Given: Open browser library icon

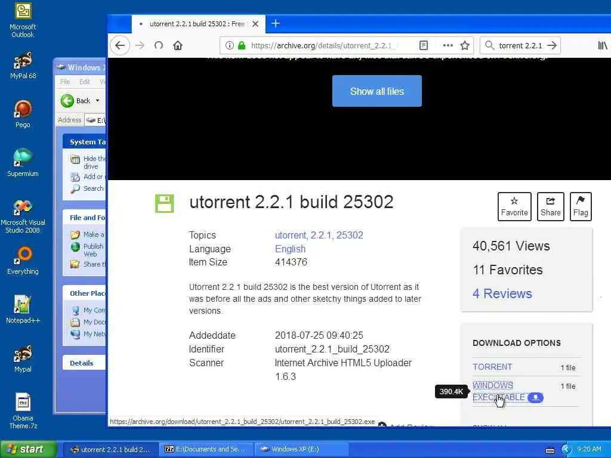Looking at the screenshot, I should pyautogui.click(x=603, y=45).
